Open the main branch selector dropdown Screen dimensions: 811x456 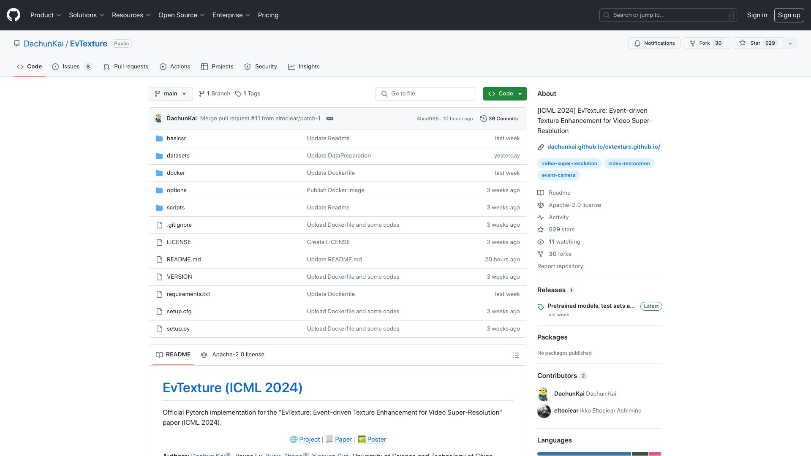[x=171, y=94]
